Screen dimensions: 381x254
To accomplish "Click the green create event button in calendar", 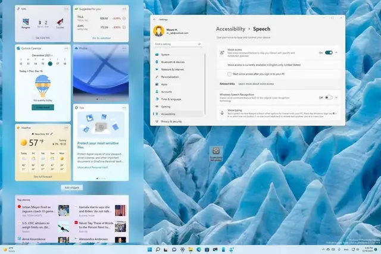I will coord(43,107).
